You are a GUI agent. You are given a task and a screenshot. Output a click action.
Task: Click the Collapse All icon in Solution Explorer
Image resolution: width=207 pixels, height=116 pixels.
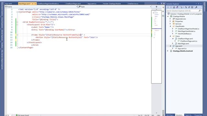tap(189, 7)
